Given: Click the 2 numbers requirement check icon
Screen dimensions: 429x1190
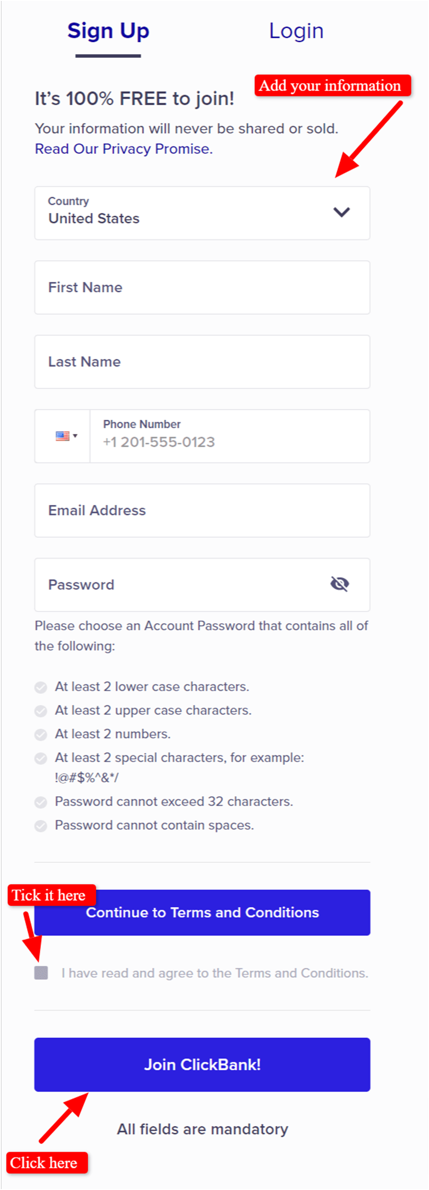Looking at the screenshot, I should 41,734.
